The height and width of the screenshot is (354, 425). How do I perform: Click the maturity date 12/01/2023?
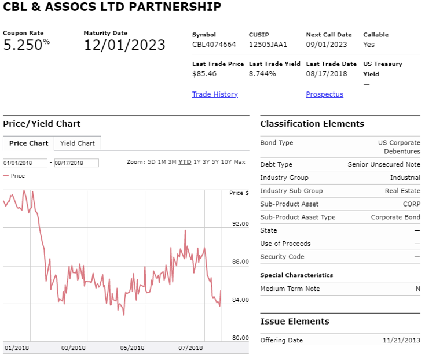[124, 45]
